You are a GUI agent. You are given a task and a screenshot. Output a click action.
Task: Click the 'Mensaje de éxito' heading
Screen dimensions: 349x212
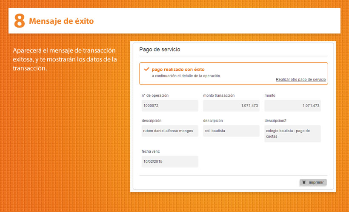[61, 21]
